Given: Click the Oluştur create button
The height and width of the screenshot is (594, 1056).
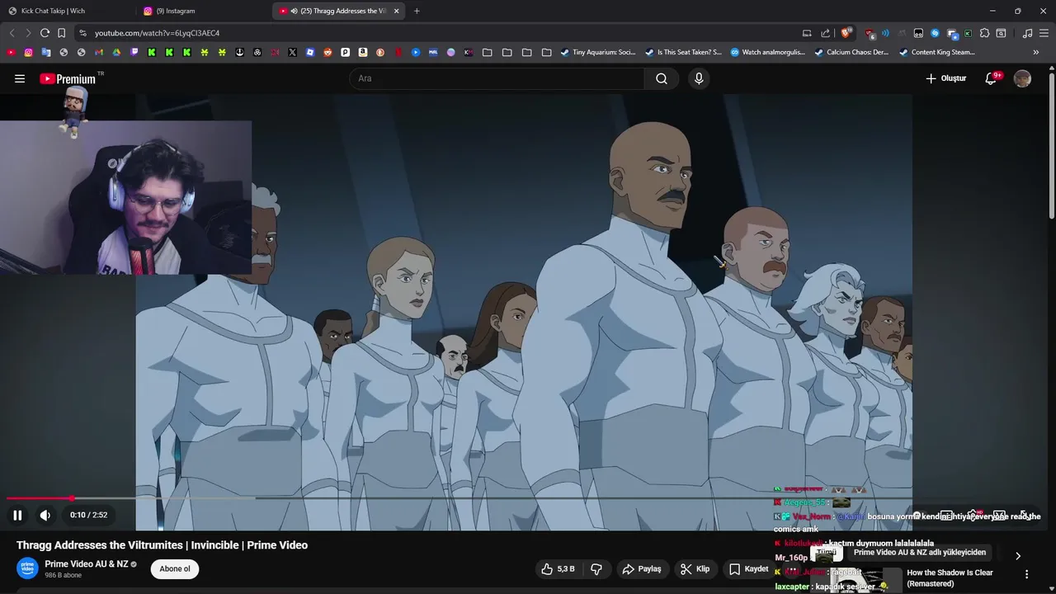Looking at the screenshot, I should (x=945, y=78).
